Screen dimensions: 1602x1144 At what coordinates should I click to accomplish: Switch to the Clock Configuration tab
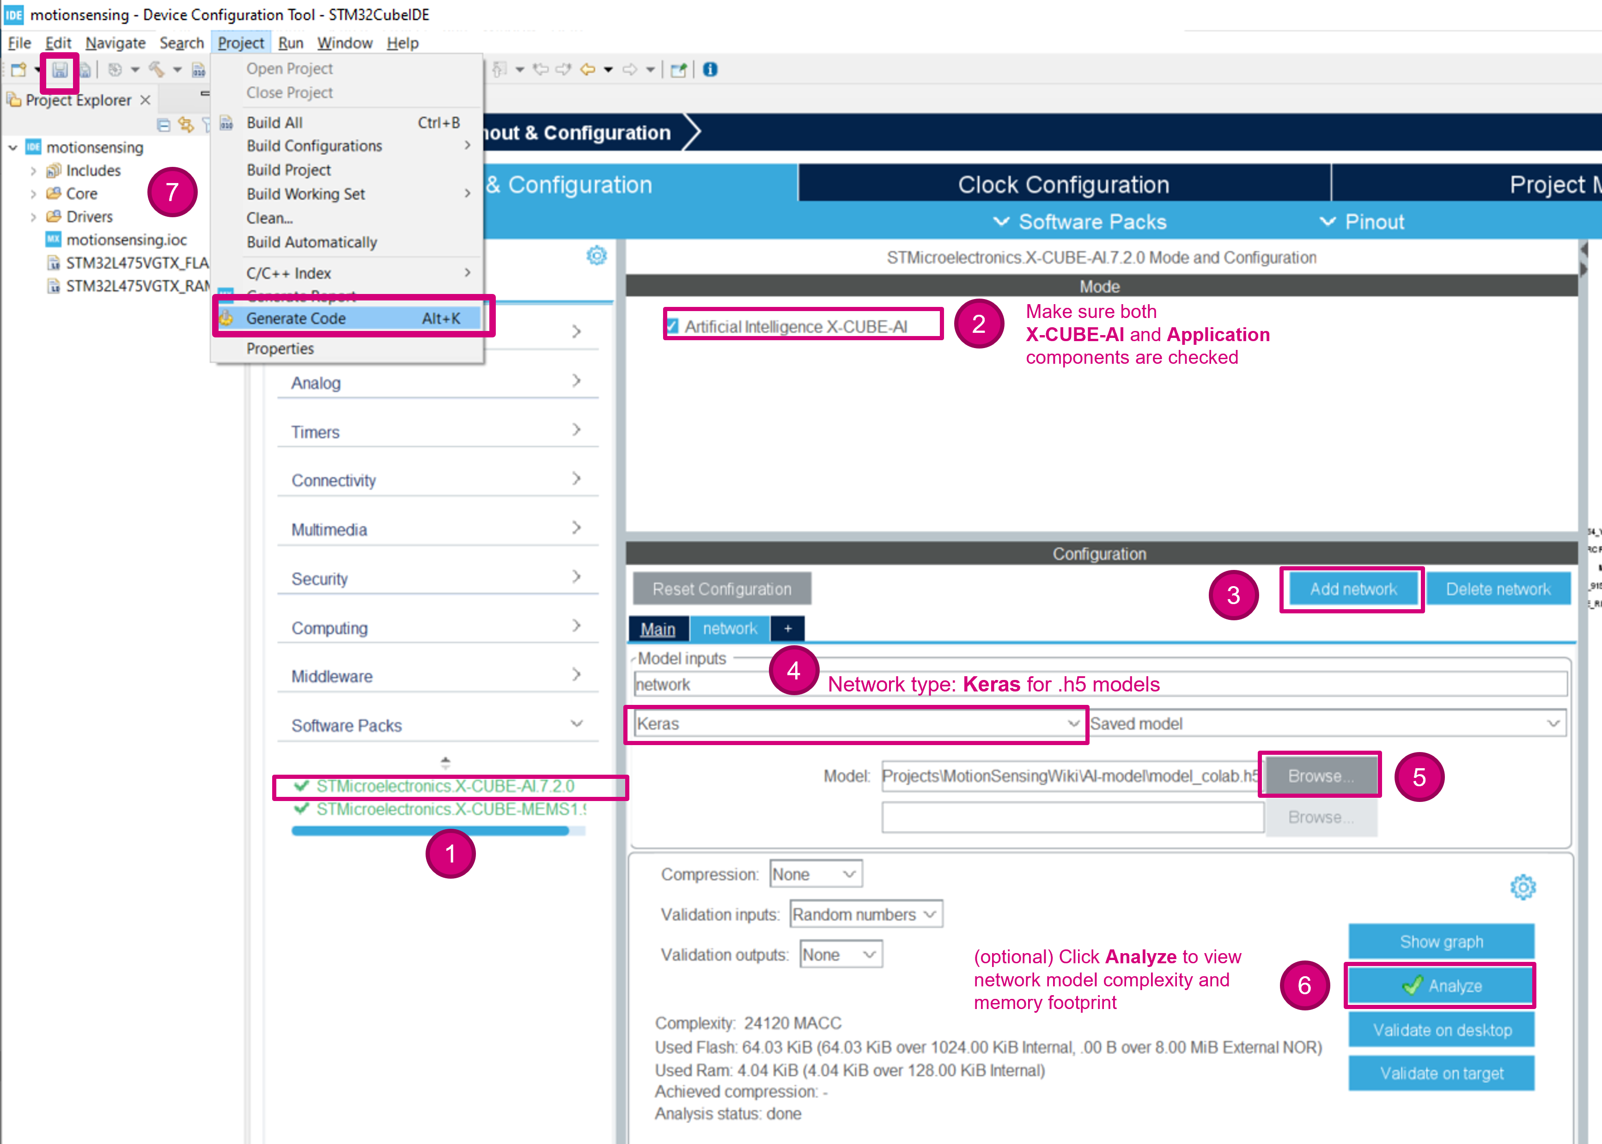tap(1063, 184)
